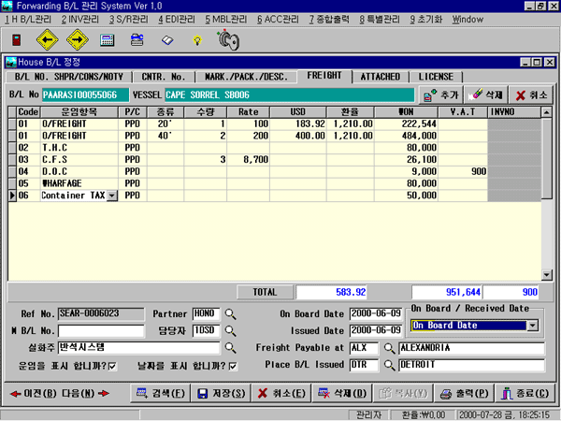The height and width of the screenshot is (421, 561).
Task: Open the 6 ACC관리 menu
Action: point(278,20)
